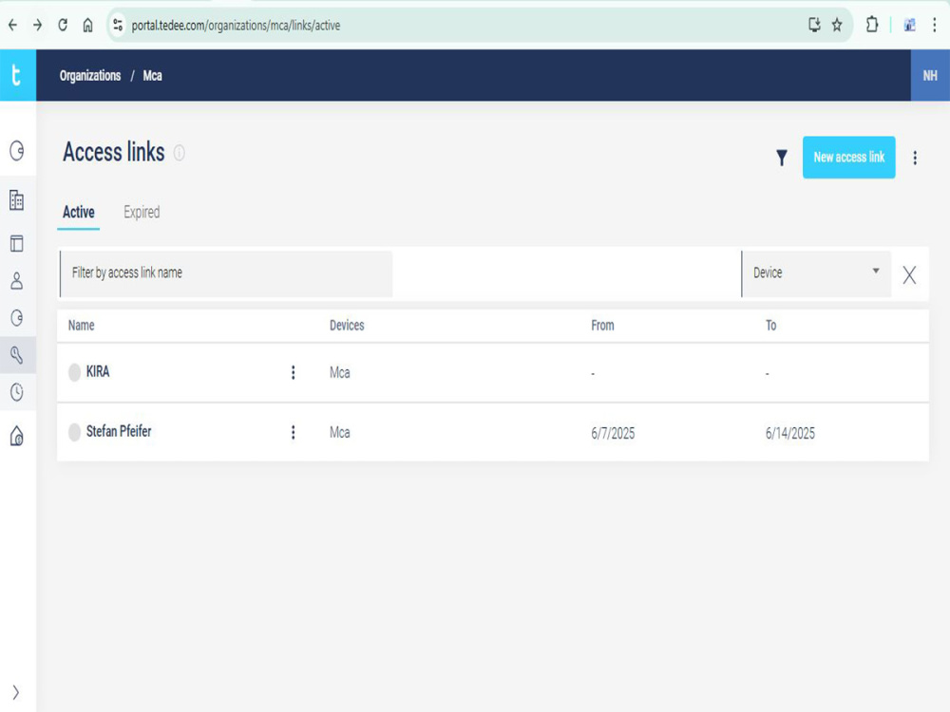This screenshot has height=712, width=950.
Task: Open the Chrome three-dot menu
Action: (x=934, y=25)
